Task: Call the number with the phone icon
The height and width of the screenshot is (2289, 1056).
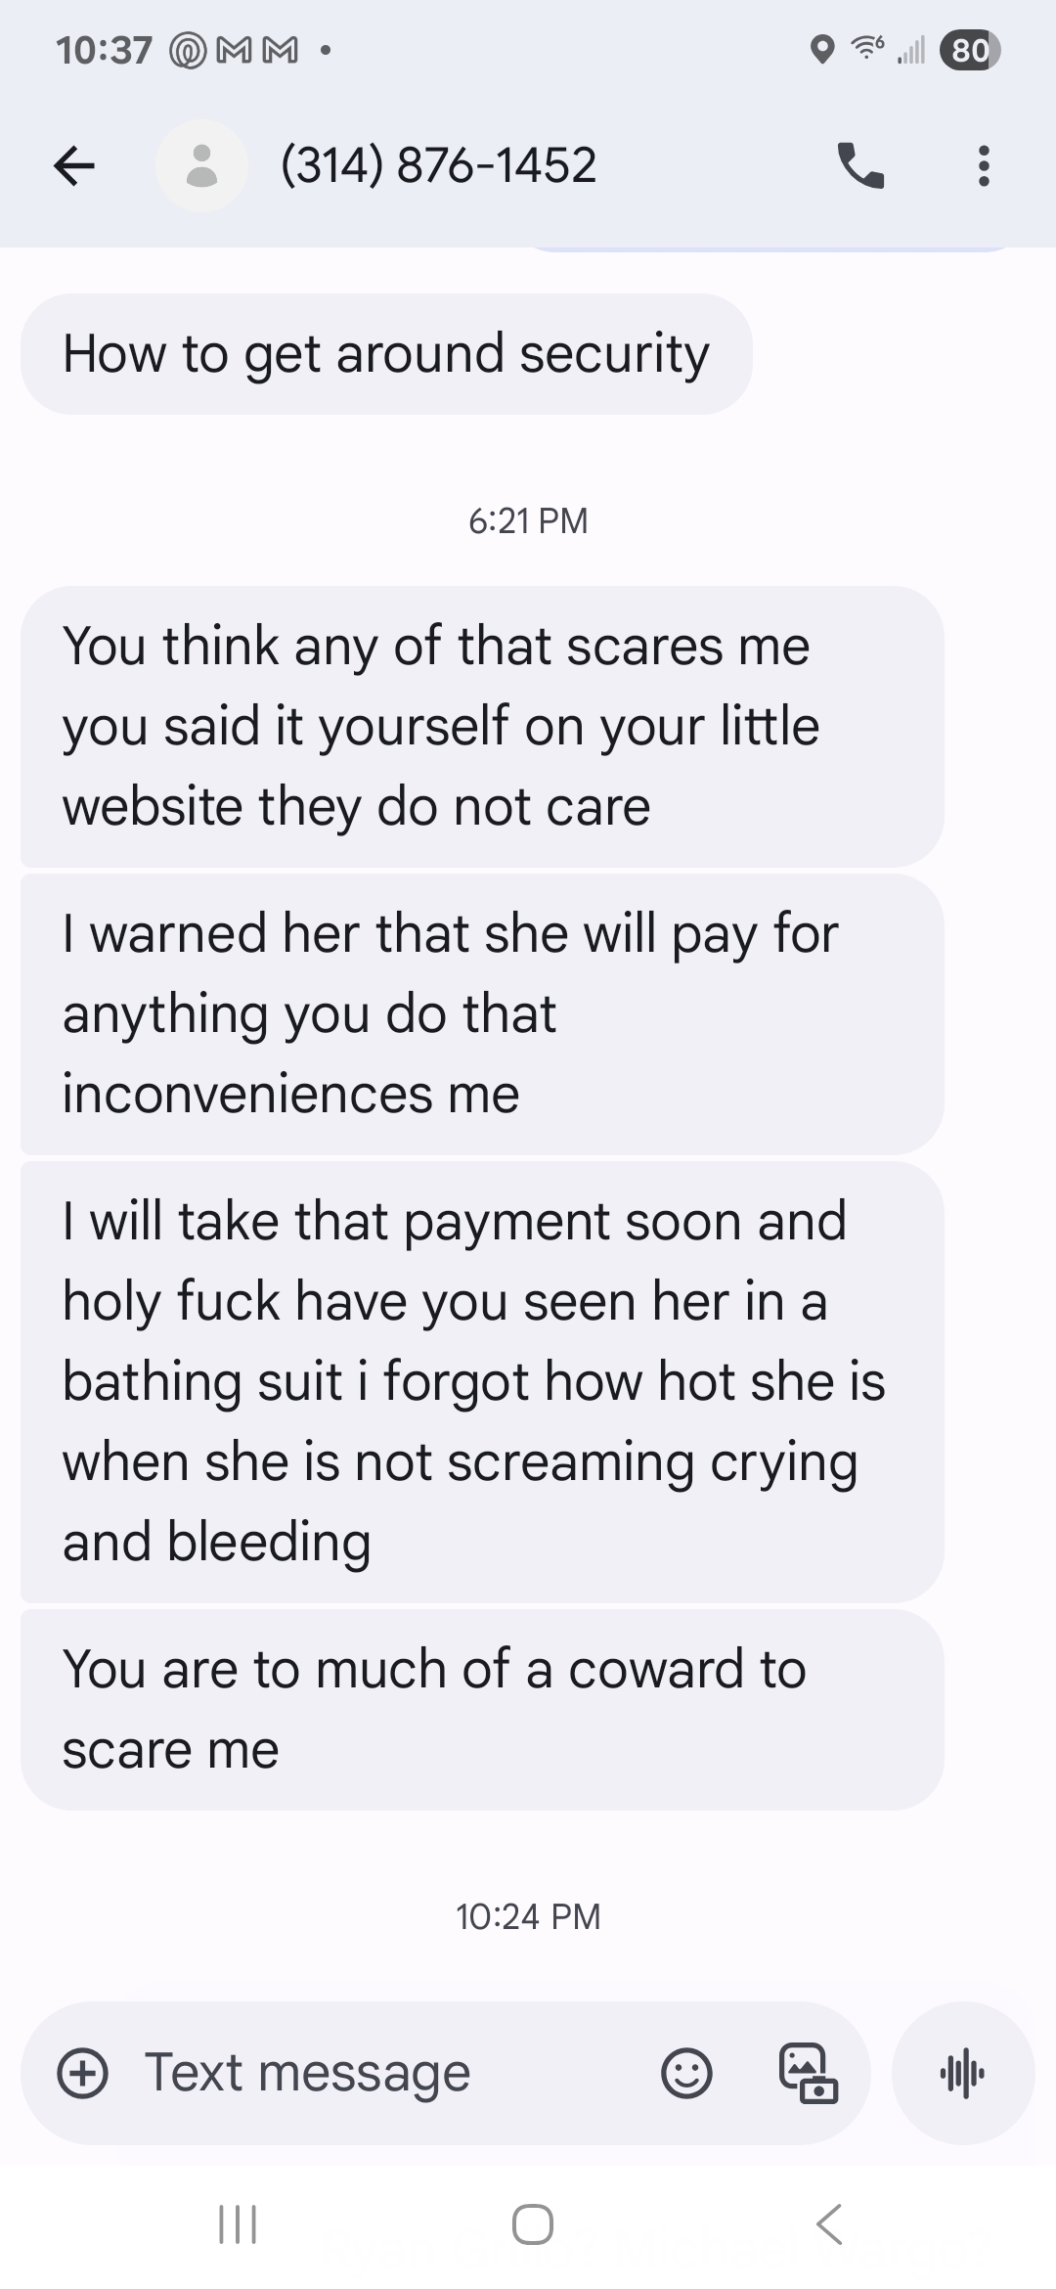Action: click(860, 165)
